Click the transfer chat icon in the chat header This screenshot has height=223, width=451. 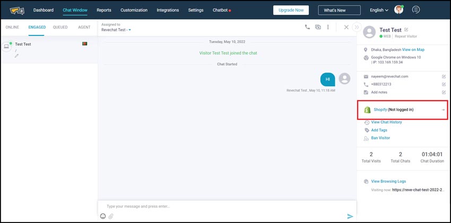tap(318, 27)
